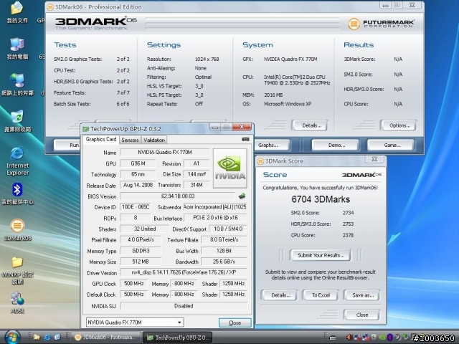Click the HDR/SM3.0 Score value 2753
Screen dimensions: 459x344
coord(348,224)
